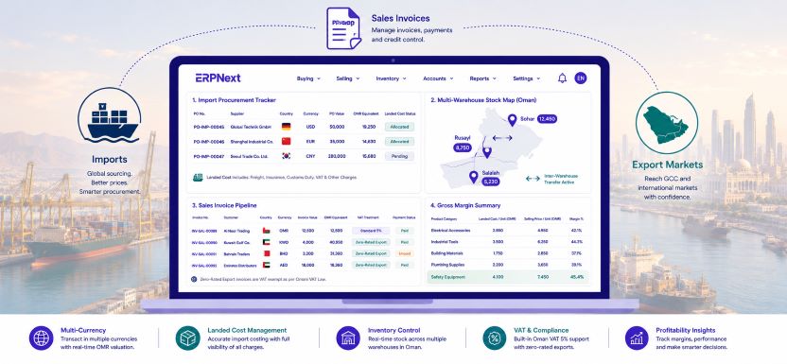Click the Oman flag for Al Noor Trading
This screenshot has width=787, height=364.
[266, 231]
